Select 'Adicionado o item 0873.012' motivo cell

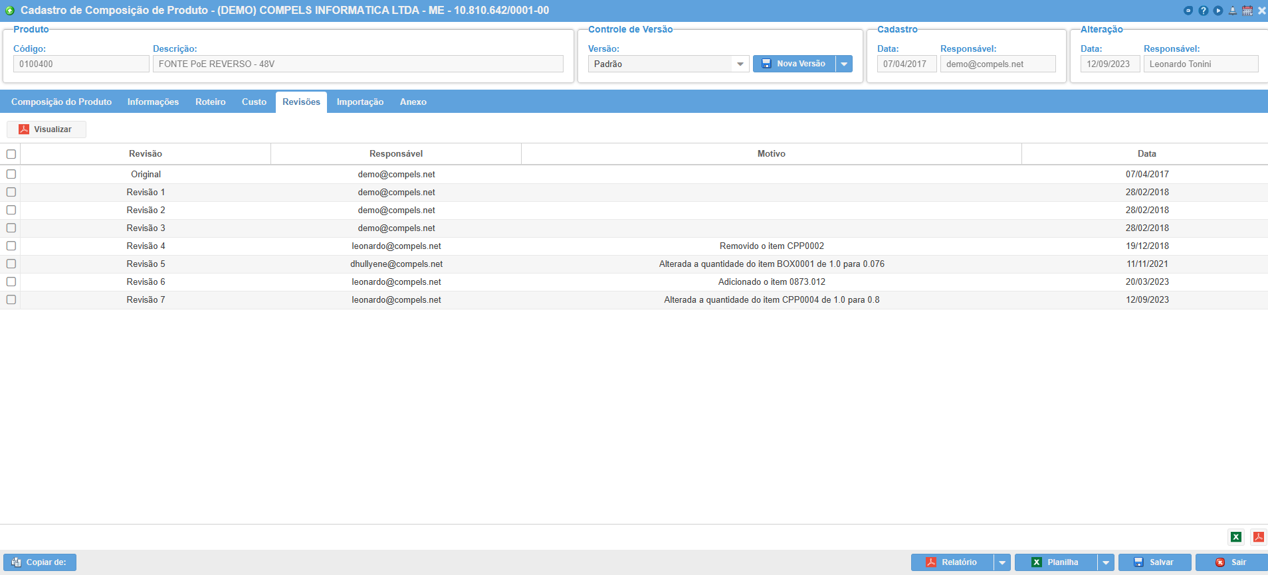tap(772, 282)
